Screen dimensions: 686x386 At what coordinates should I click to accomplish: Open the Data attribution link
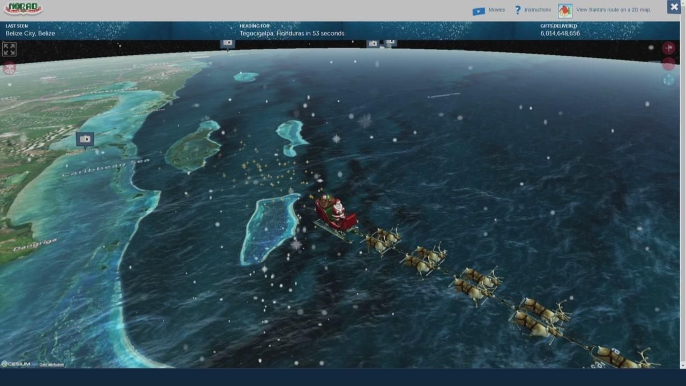pyautogui.click(x=51, y=365)
